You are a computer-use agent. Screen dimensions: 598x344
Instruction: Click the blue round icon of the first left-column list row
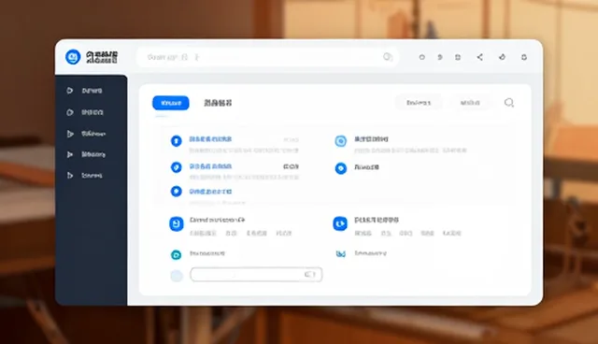(176, 141)
